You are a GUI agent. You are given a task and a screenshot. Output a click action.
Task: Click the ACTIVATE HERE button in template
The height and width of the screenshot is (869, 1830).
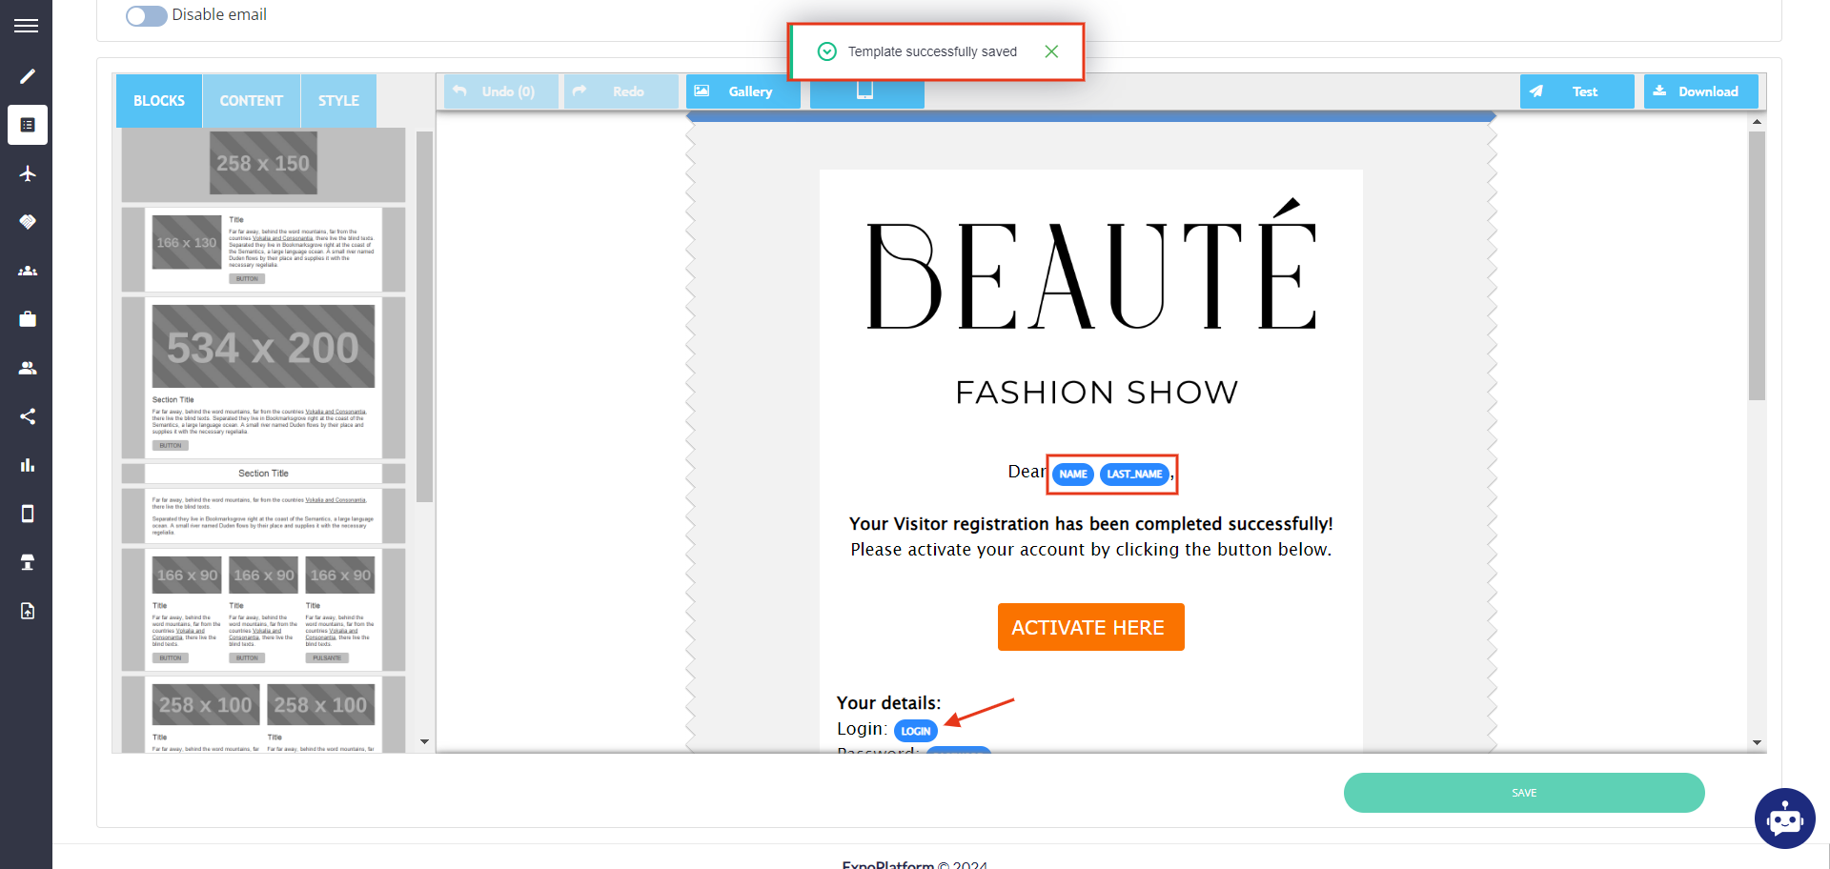pos(1090,627)
